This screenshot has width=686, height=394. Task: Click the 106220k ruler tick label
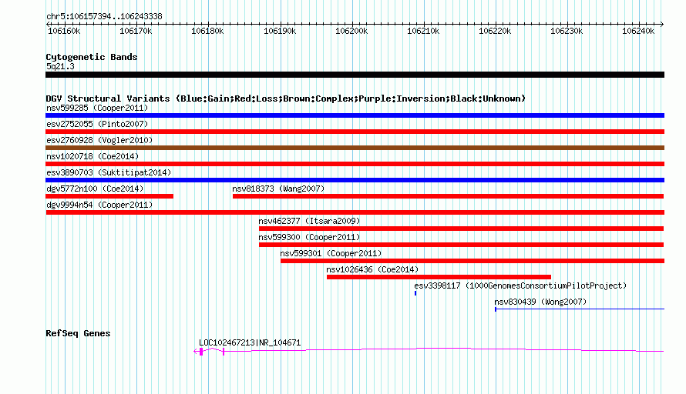[495, 31]
